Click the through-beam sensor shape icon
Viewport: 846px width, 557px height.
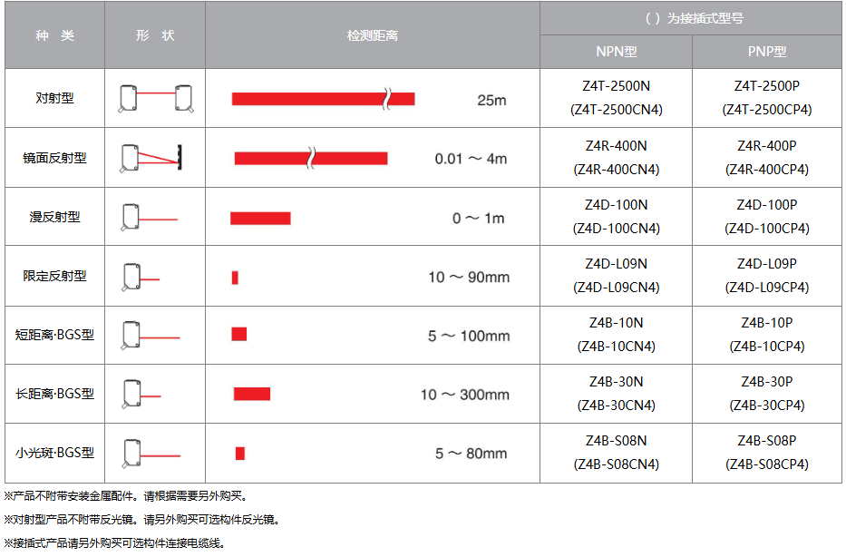click(x=155, y=99)
